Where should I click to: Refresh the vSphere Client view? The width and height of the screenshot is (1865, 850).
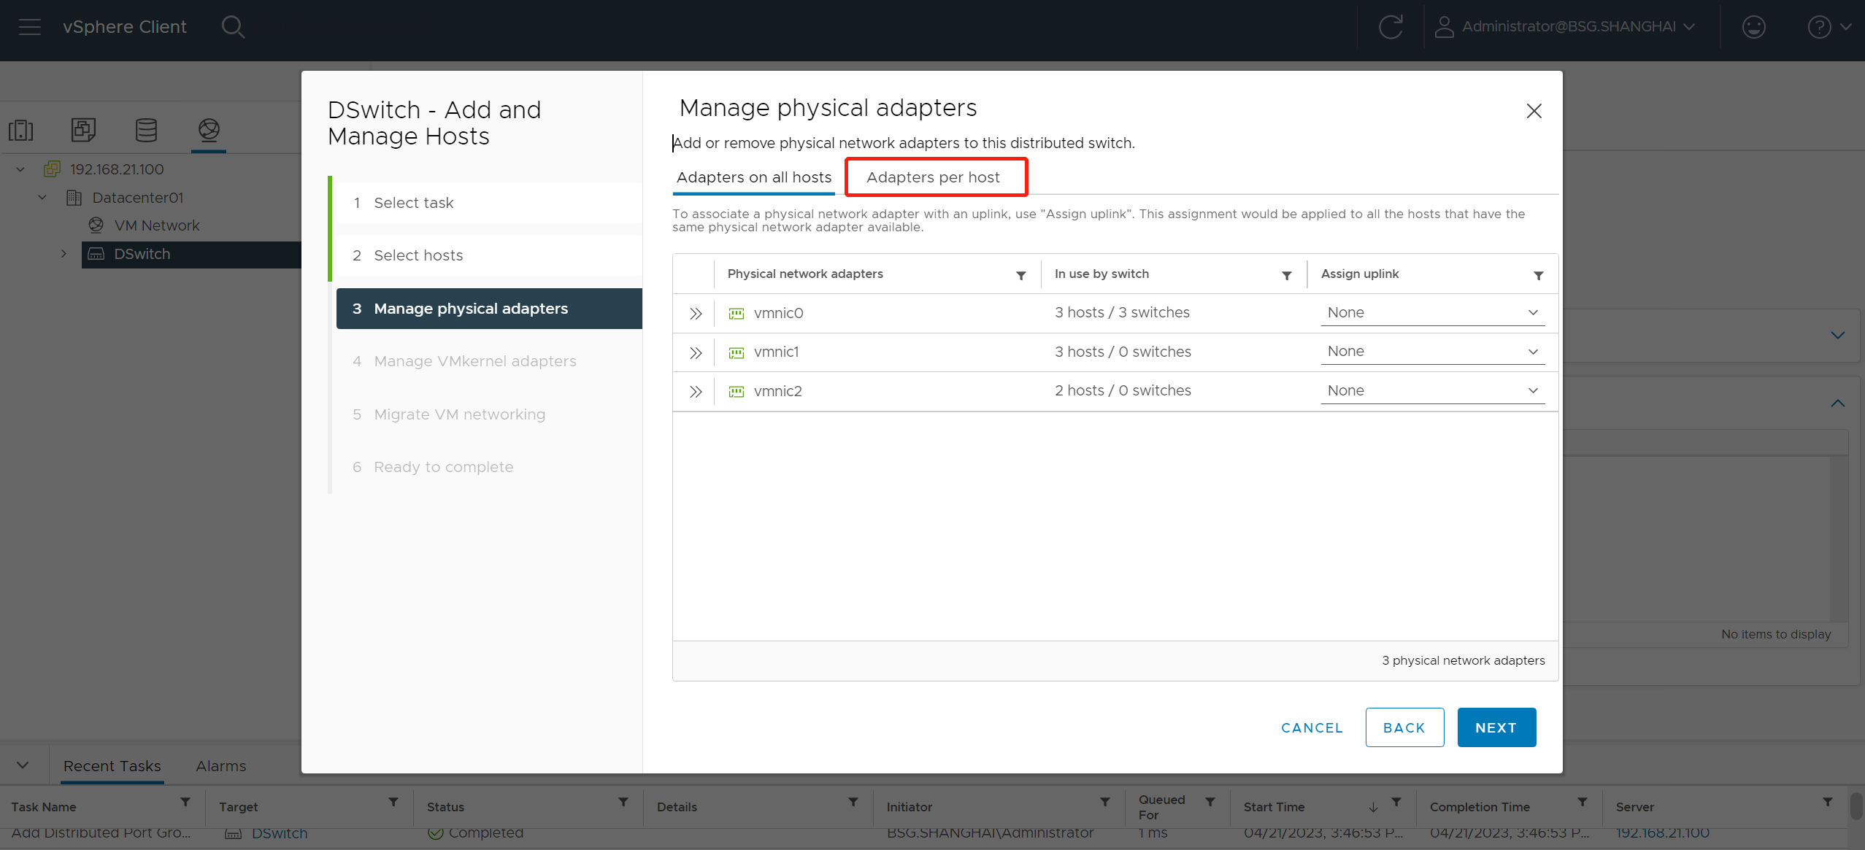(1391, 27)
